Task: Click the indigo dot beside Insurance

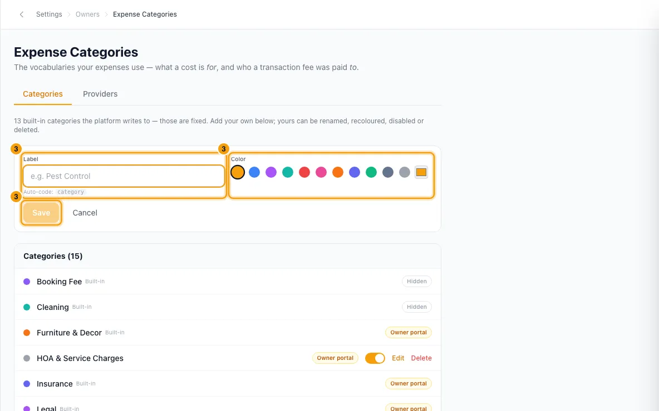Action: coord(27,384)
